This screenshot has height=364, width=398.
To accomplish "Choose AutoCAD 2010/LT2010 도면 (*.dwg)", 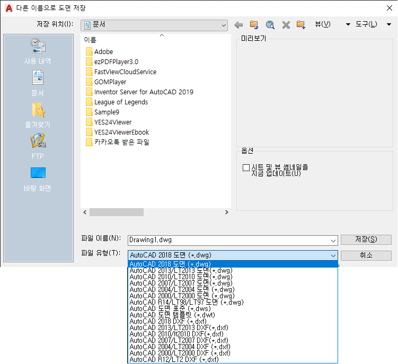I will tap(233, 277).
